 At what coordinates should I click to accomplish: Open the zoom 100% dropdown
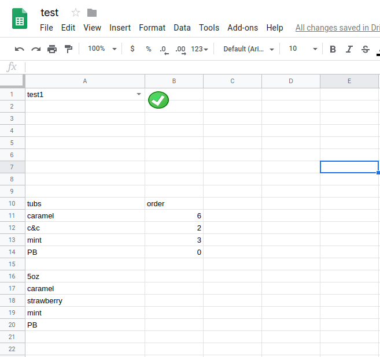[x=102, y=49]
